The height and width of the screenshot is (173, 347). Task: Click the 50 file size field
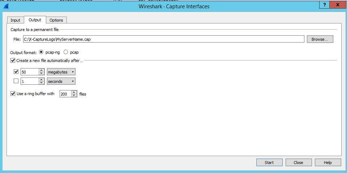tap(30, 72)
